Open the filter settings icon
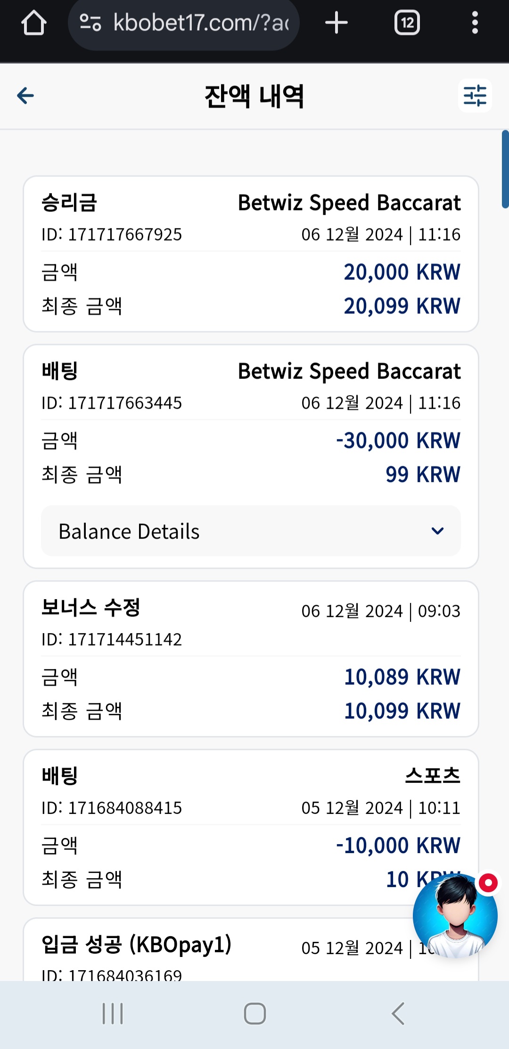 tap(475, 96)
